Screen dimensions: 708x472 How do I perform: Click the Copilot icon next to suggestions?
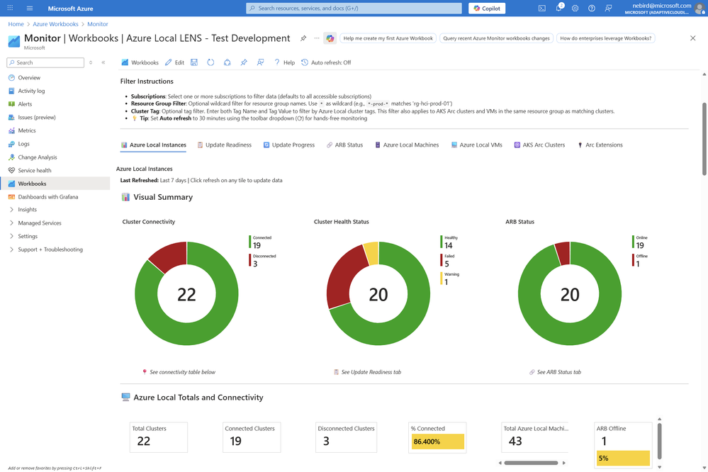pos(330,38)
